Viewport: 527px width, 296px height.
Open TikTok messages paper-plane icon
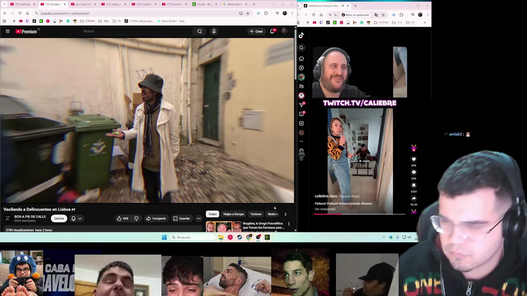[301, 105]
